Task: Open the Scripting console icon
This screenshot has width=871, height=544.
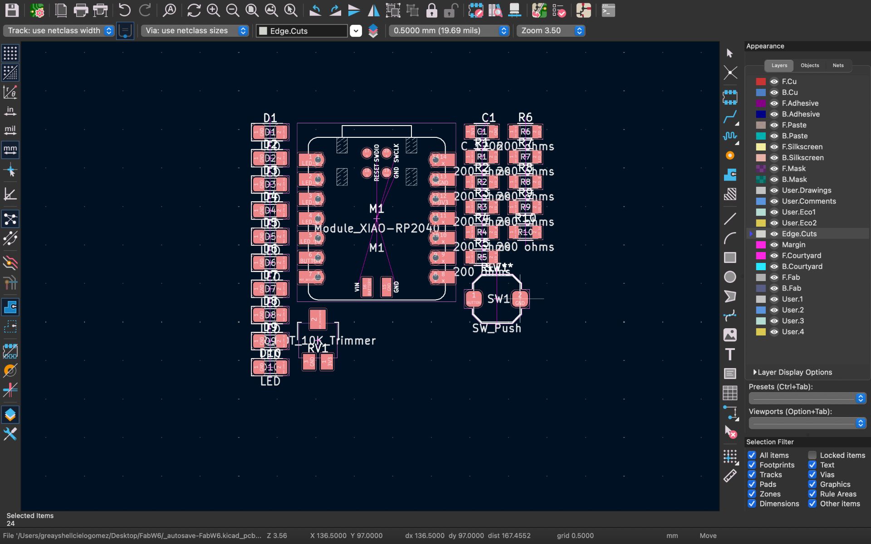Action: point(608,10)
